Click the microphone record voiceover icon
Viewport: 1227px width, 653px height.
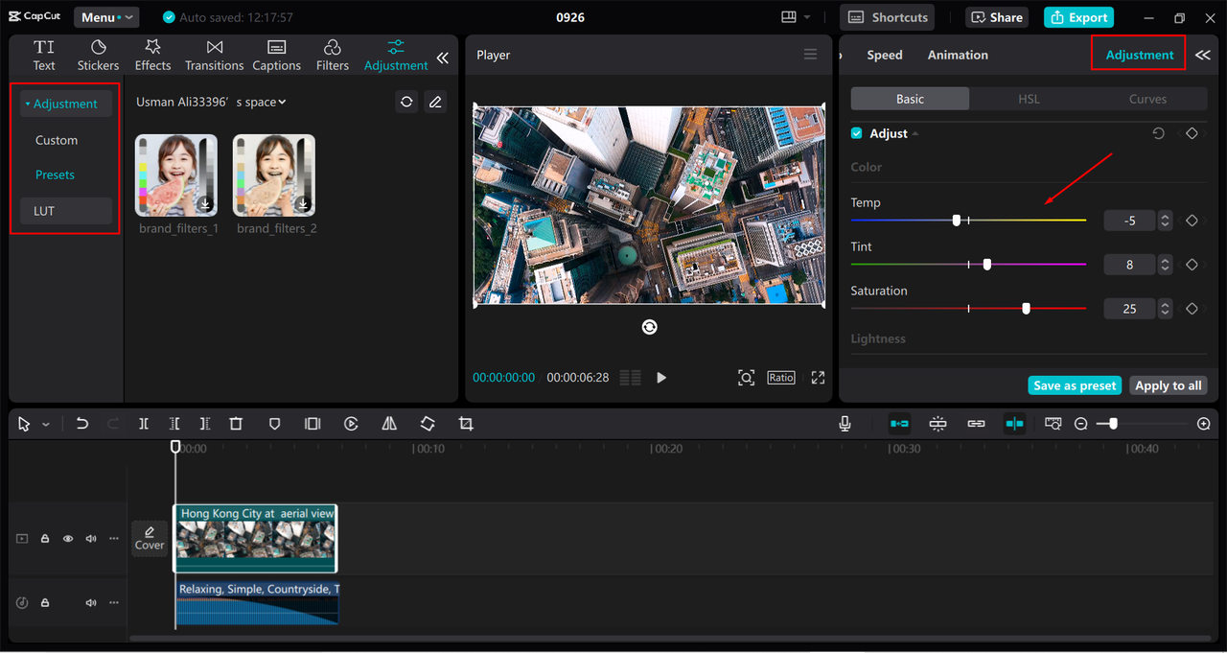coord(845,424)
